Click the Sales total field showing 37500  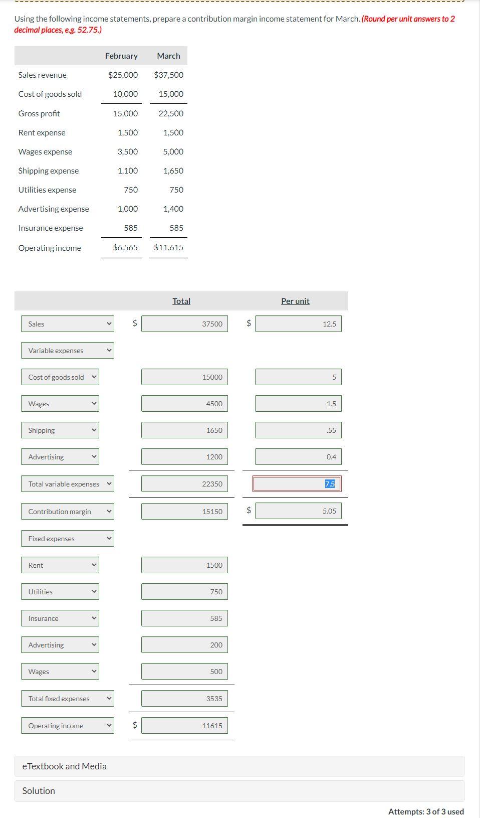pyautogui.click(x=184, y=323)
